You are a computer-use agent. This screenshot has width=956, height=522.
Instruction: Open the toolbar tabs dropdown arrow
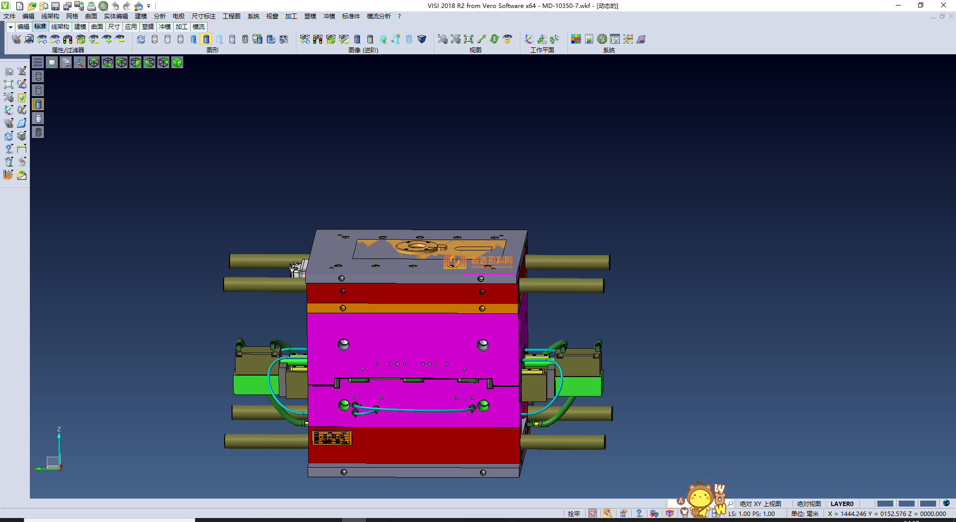10,27
